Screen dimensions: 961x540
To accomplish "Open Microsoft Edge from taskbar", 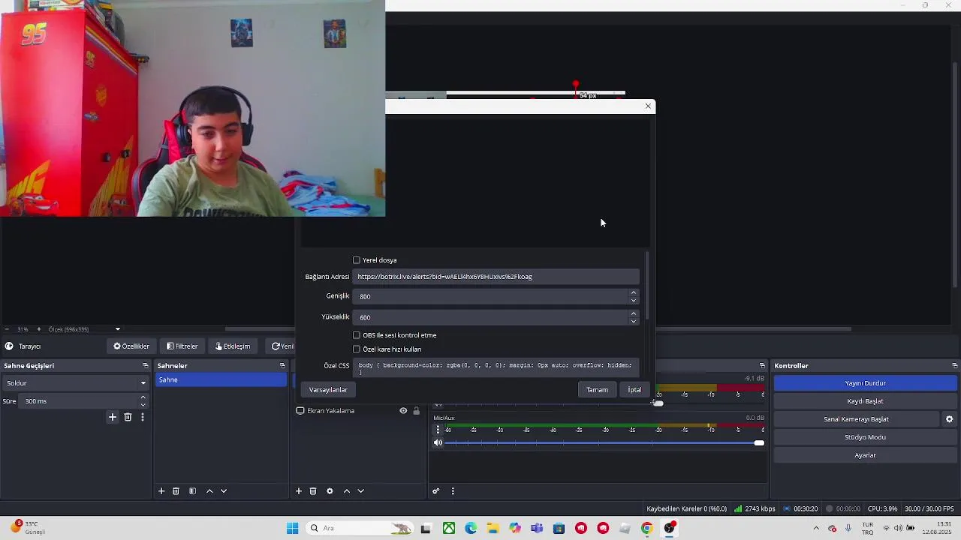I will 471,528.
